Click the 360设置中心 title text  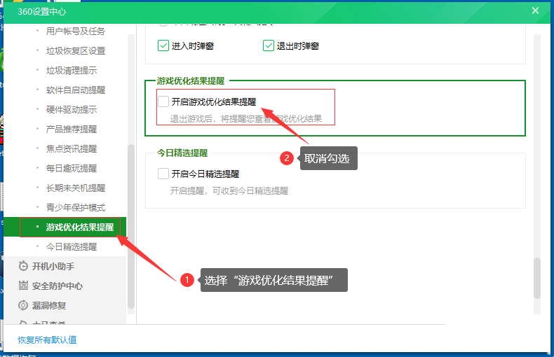click(41, 12)
